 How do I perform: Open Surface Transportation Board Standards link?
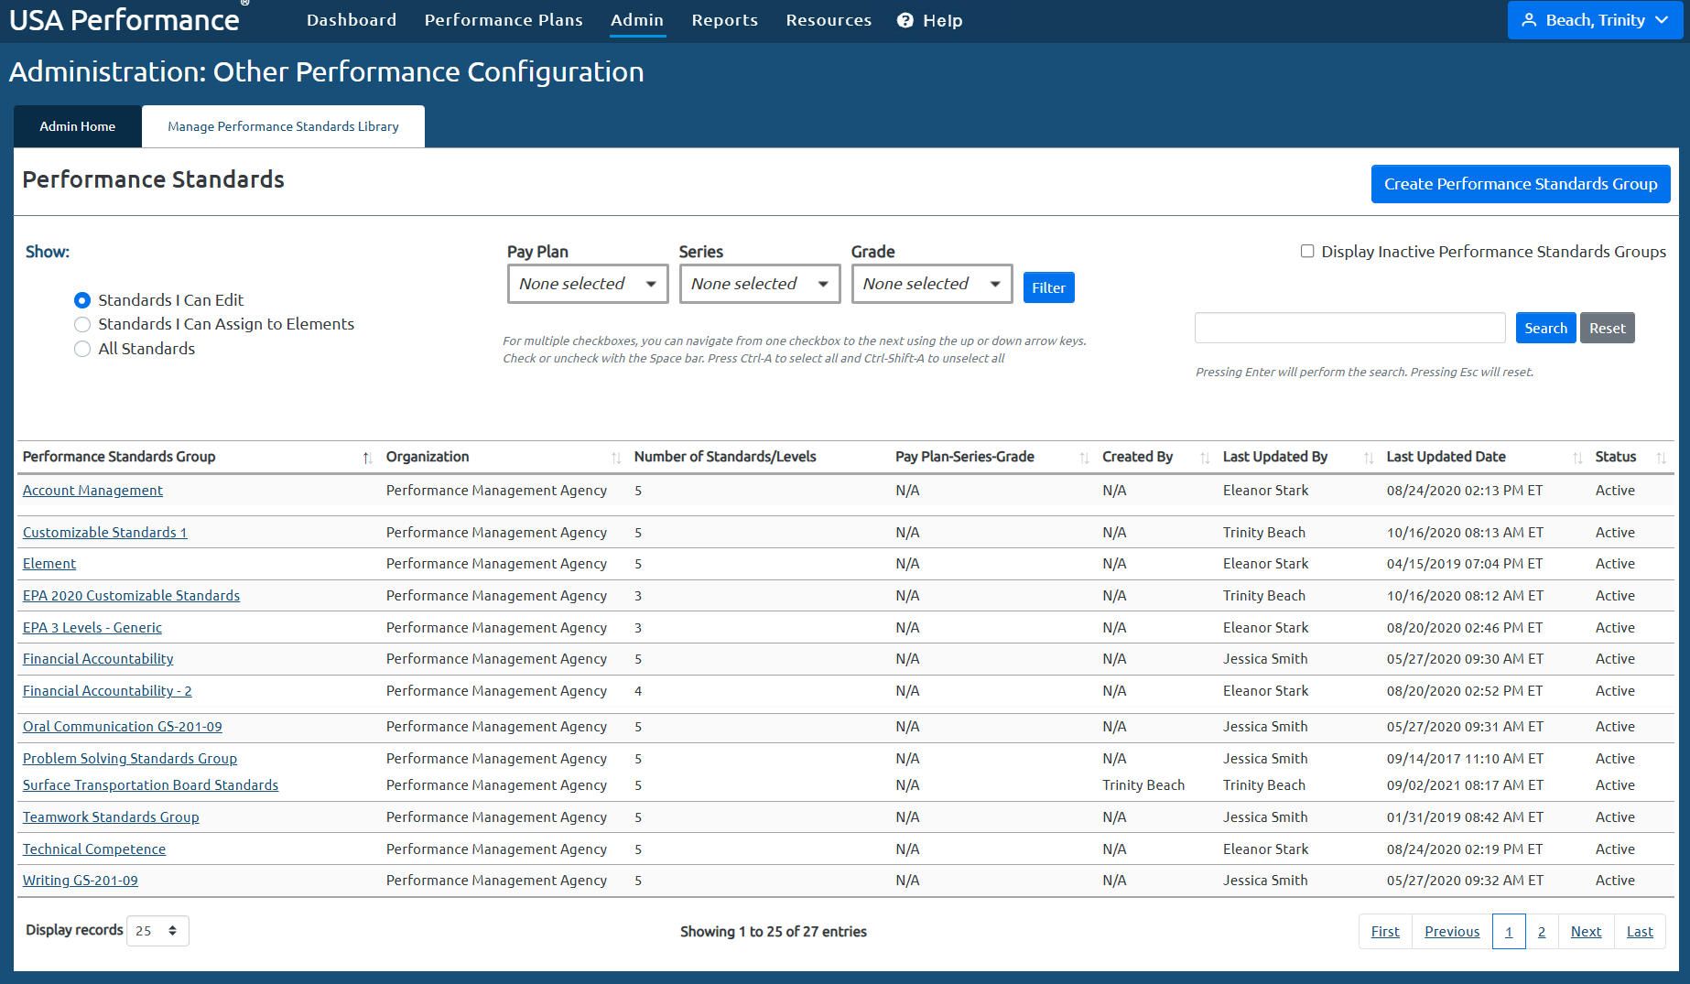[150, 785]
